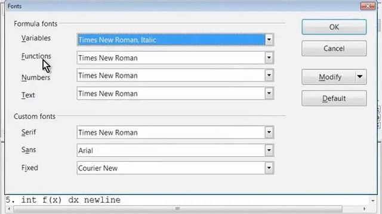This screenshot has height=214, width=382.
Task: Open the Numbers font dropdown arrow
Action: [x=269, y=75]
